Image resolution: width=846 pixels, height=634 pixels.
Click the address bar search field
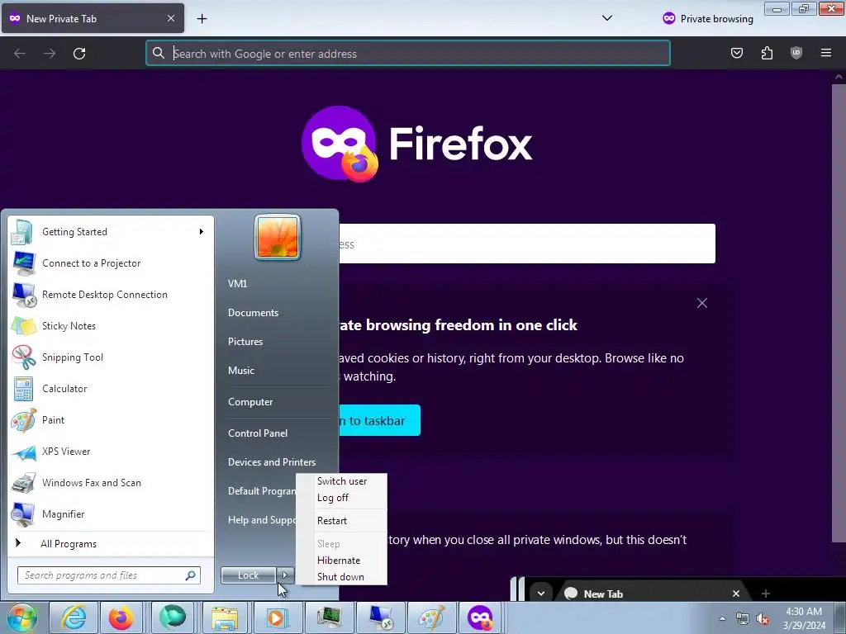coord(408,54)
